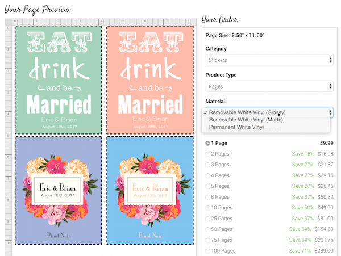Screen dimensions: 341x256
Task: Click the green Eat Drink Married label
Action: point(59,79)
